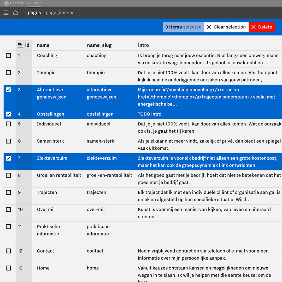282x282 pixels.
Task: Check the Over mij row checkbox
Action: pos(9,210)
